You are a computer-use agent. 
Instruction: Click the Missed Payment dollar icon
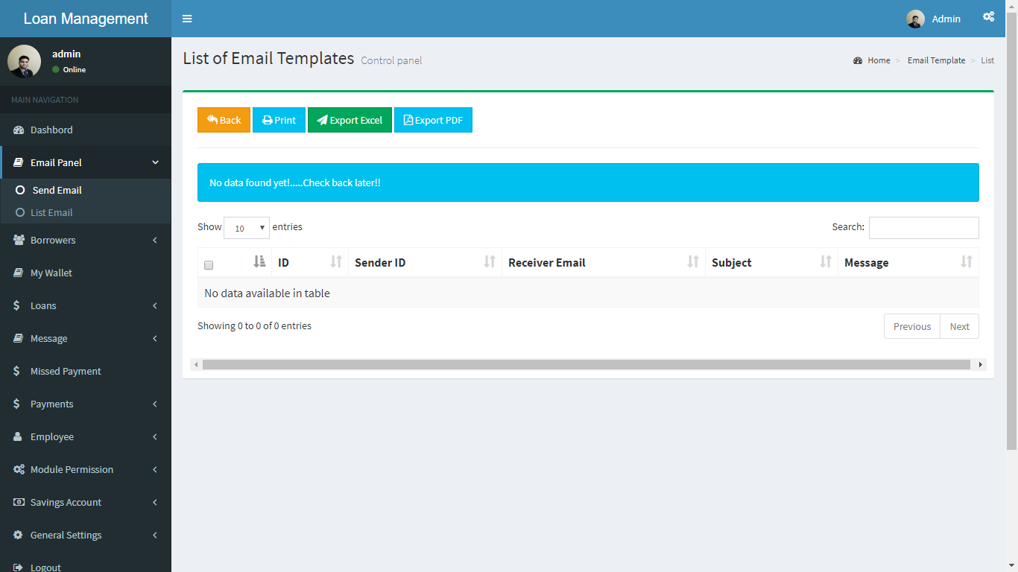pos(17,372)
